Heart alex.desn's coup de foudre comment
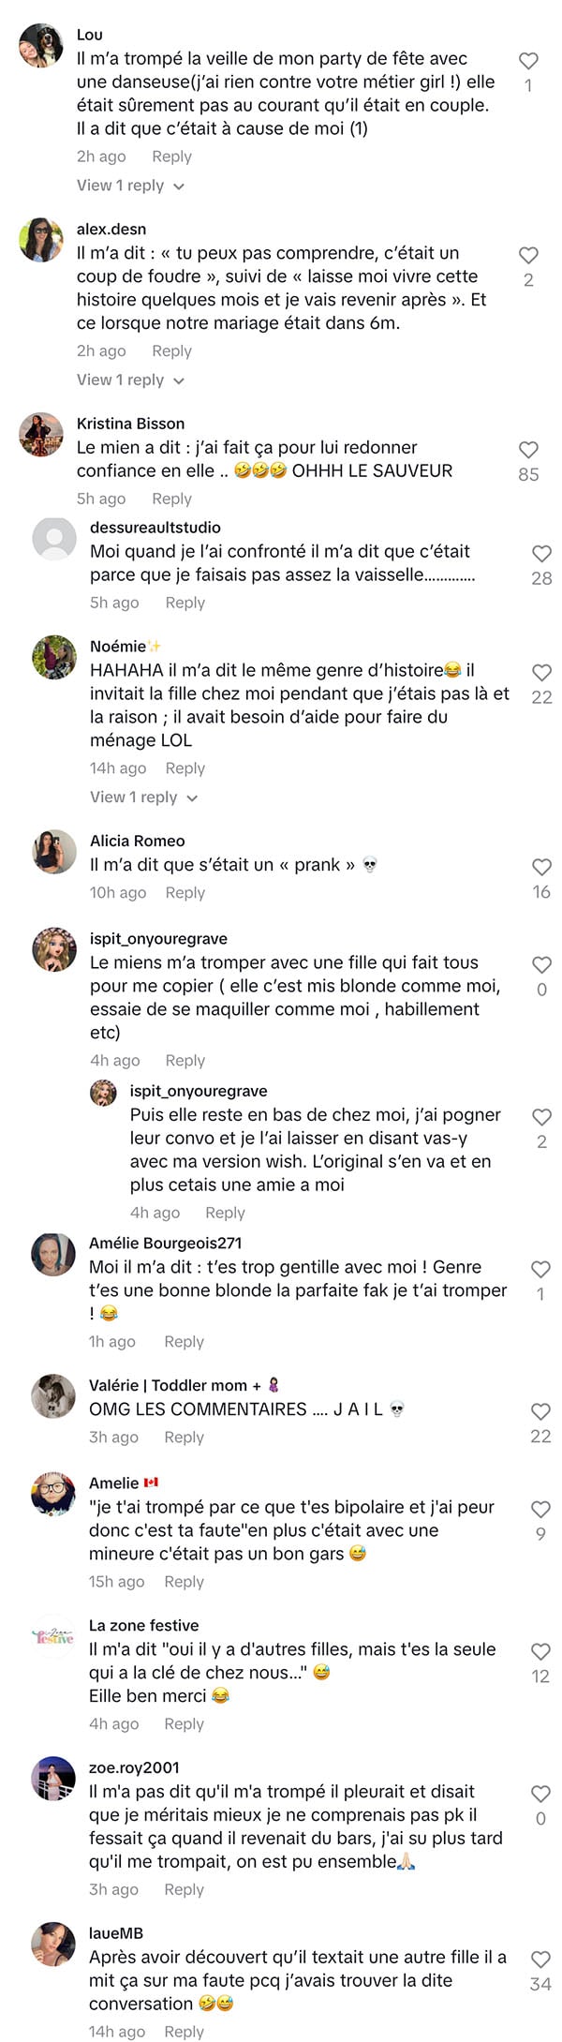This screenshot has height=2042, width=562. point(528,255)
